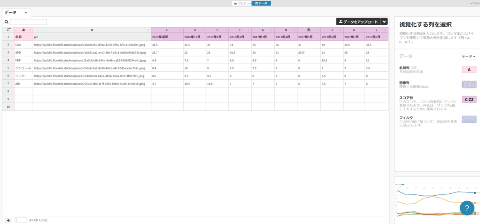Switch to the プレビュー tab
The image size is (480, 224).
click(x=242, y=3)
